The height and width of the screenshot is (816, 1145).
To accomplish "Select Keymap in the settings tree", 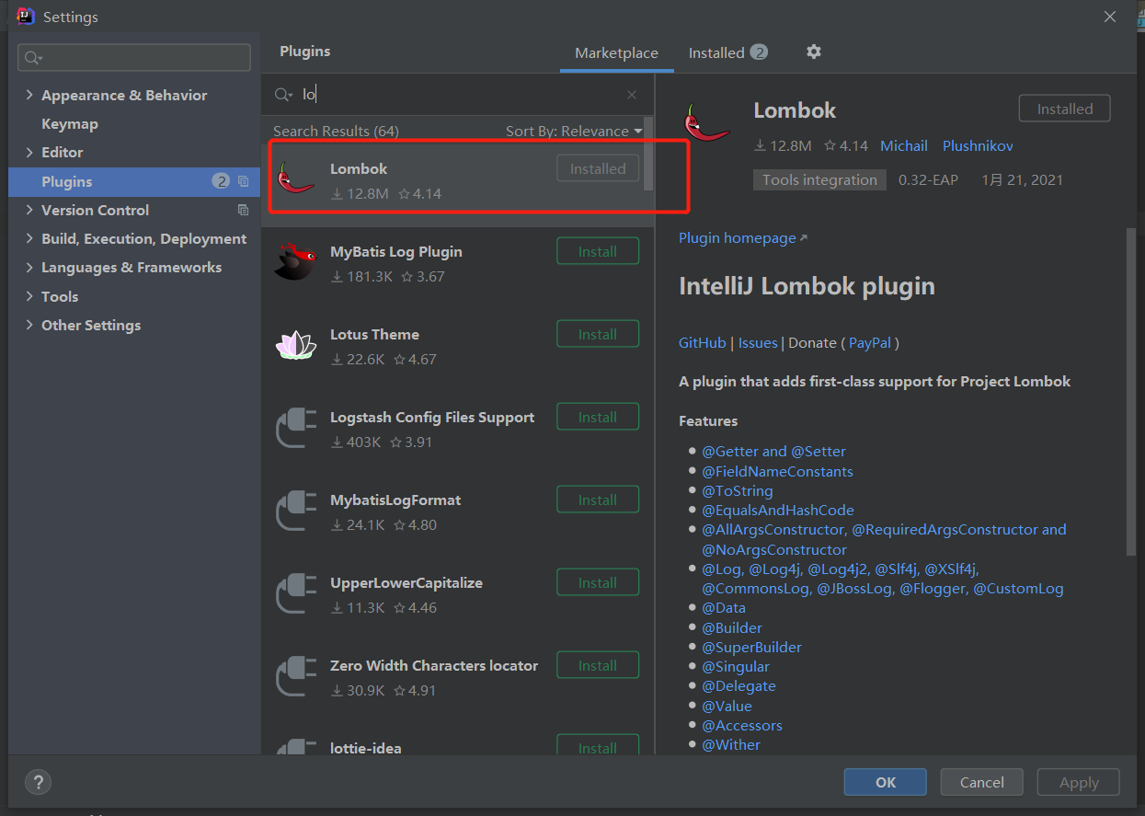I will [x=70, y=123].
